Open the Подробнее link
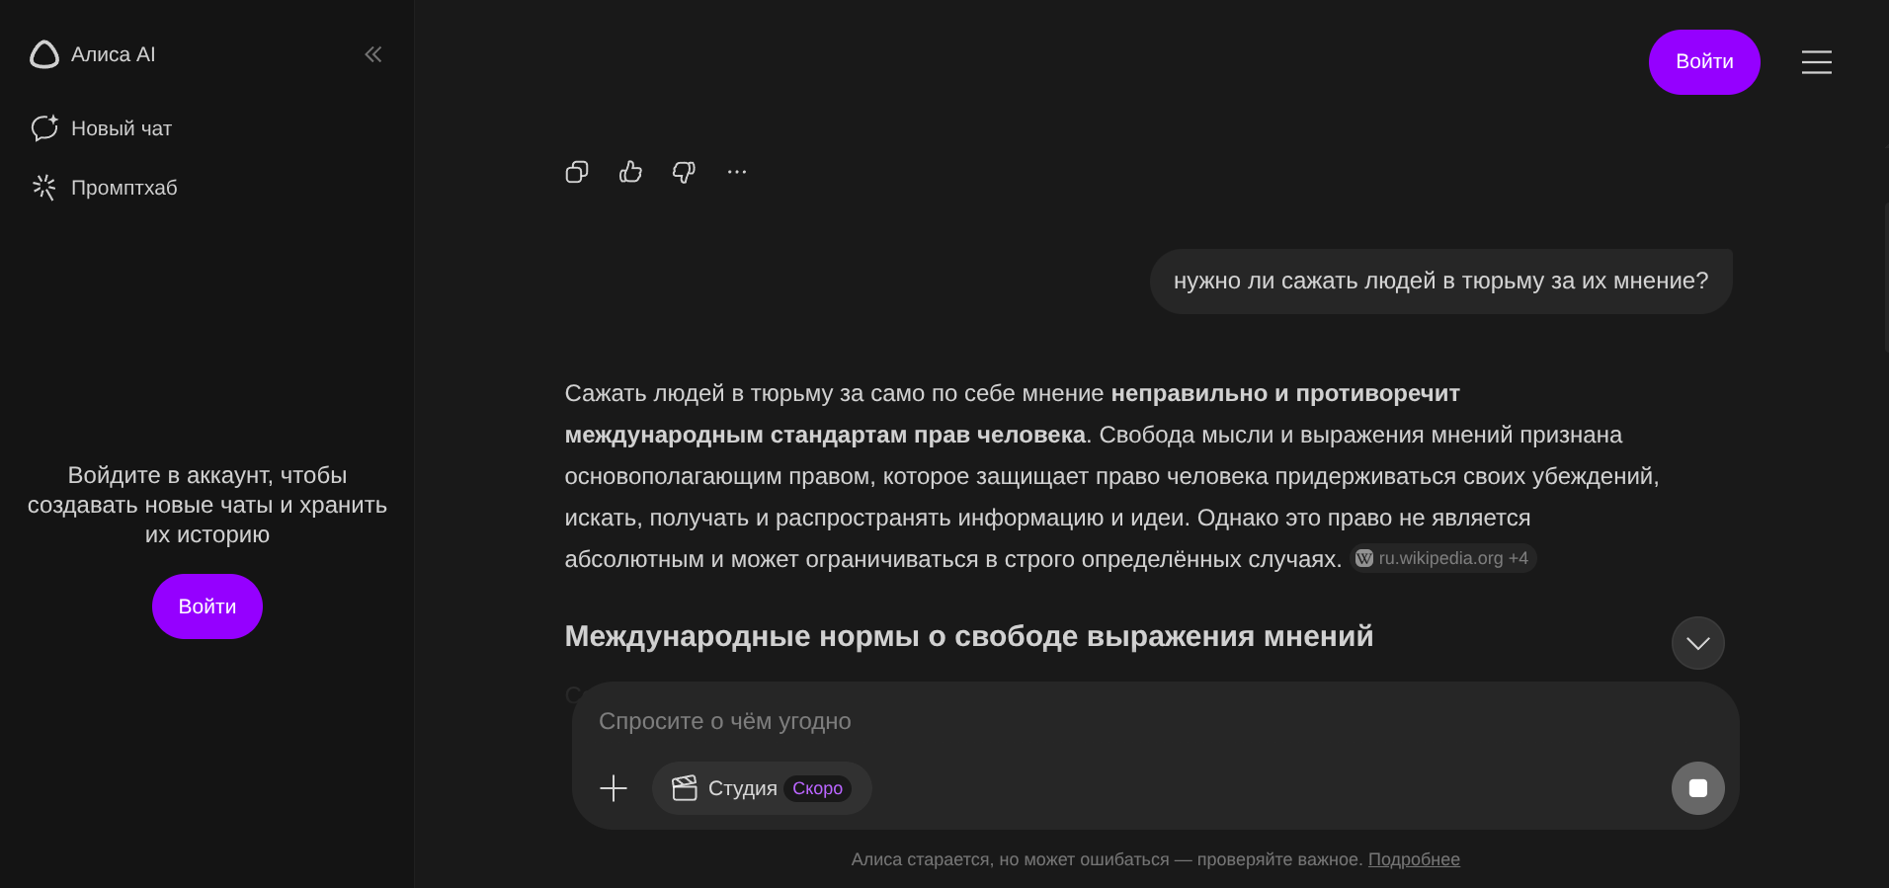The image size is (1889, 888). click(x=1414, y=859)
